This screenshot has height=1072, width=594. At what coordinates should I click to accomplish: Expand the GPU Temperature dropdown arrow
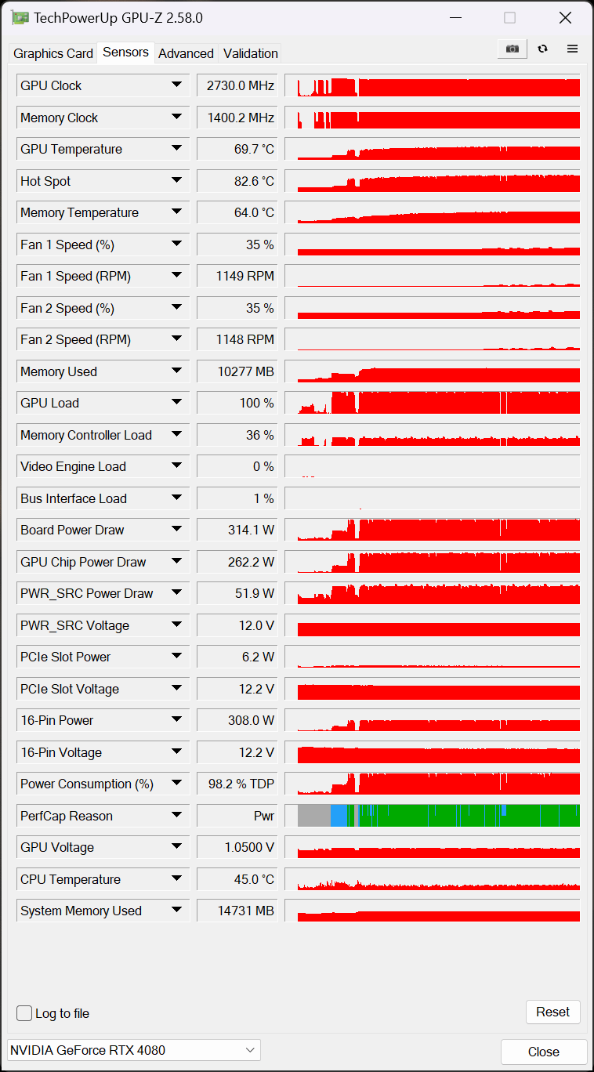[176, 149]
